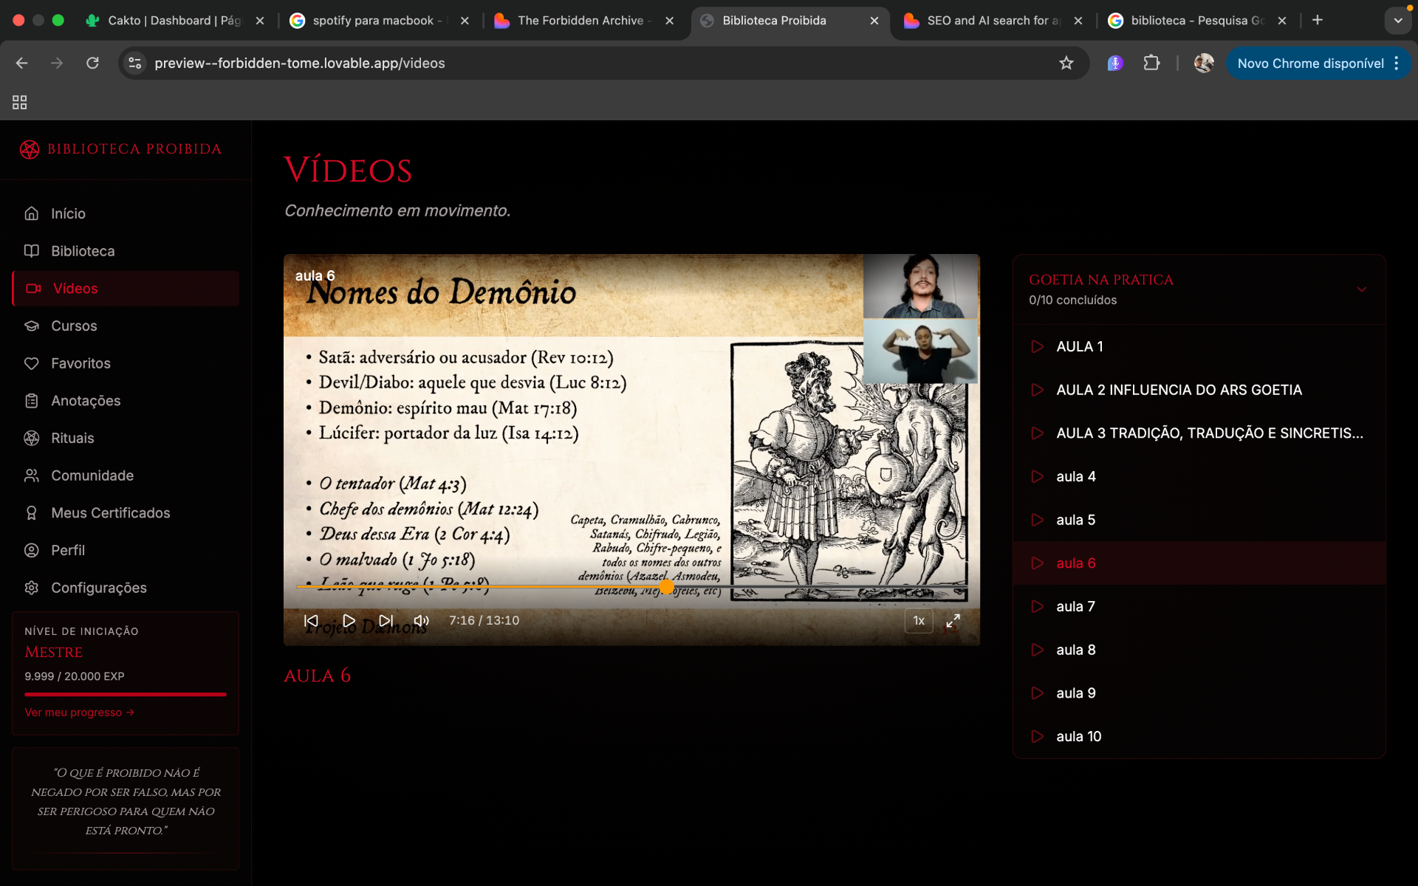Open Anotações in the sidebar

[126, 400]
